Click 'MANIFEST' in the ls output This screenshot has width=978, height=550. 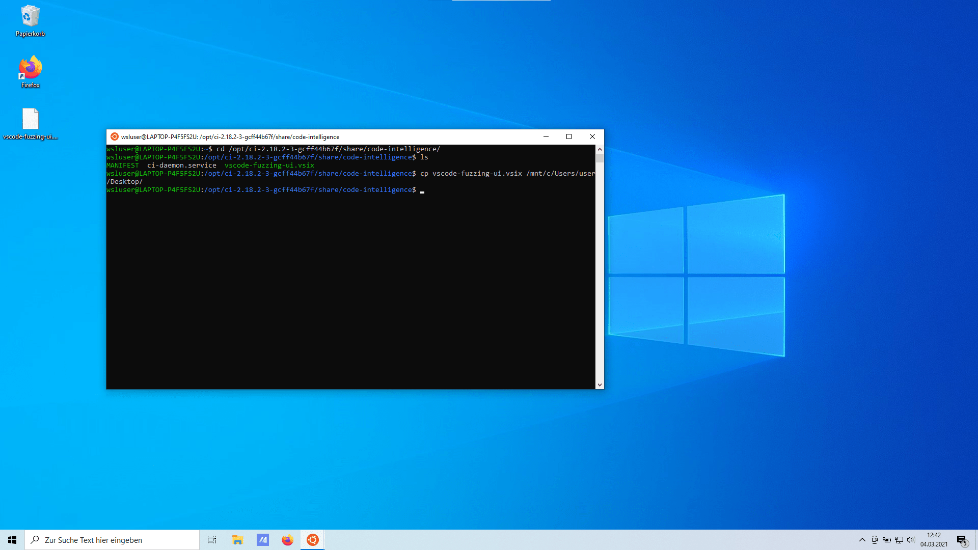coord(123,166)
